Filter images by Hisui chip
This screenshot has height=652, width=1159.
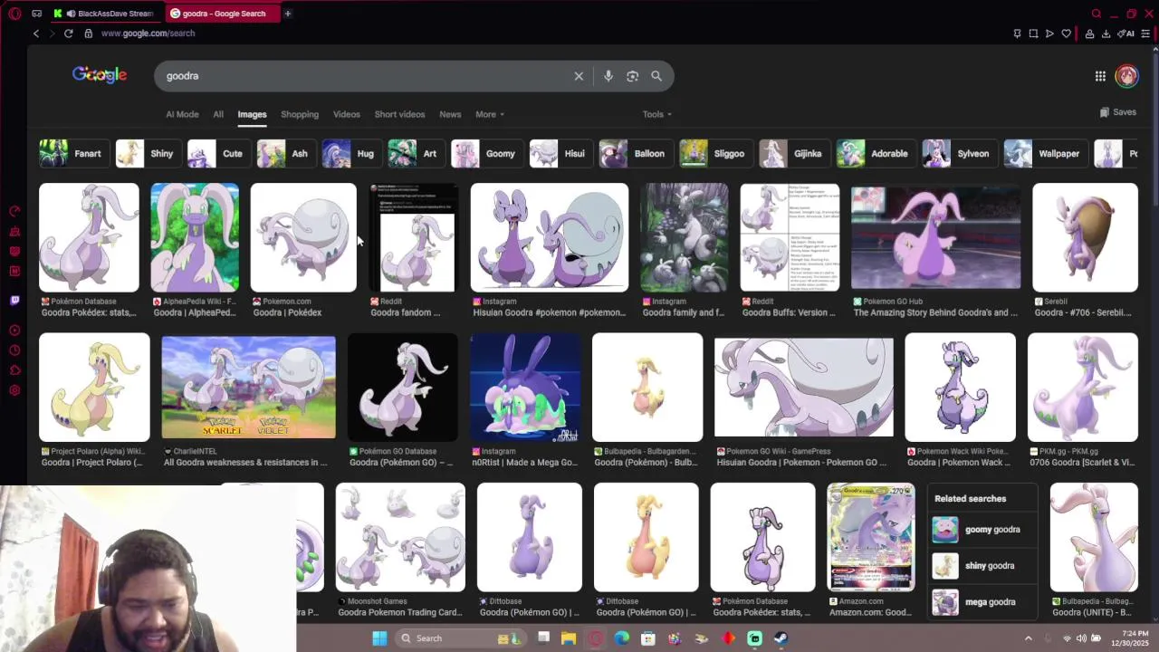coord(560,154)
